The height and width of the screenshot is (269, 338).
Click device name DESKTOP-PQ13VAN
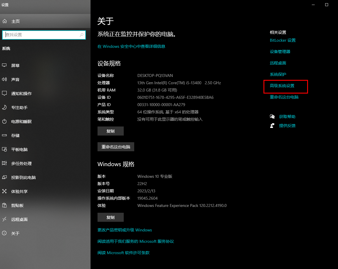pos(155,75)
